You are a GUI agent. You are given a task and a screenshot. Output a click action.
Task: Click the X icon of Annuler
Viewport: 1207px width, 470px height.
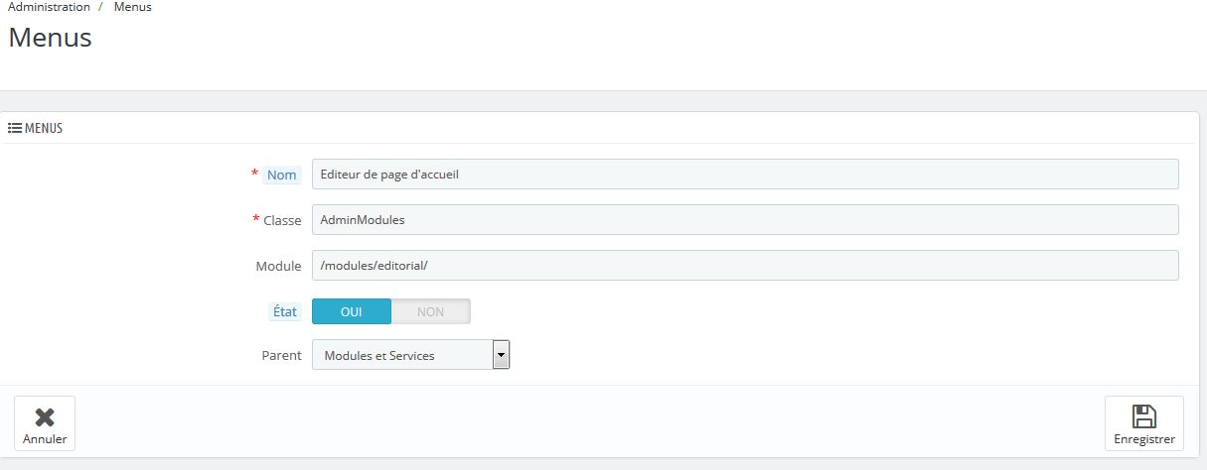[x=45, y=417]
